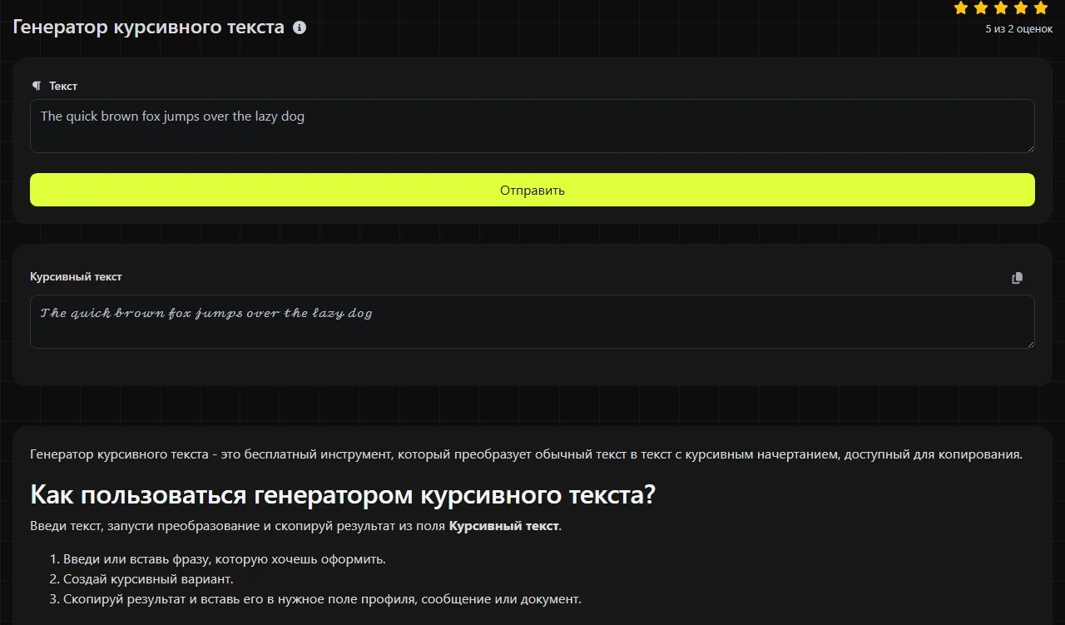
Task: Rate with the fifth star
Action: pyautogui.click(x=1041, y=8)
